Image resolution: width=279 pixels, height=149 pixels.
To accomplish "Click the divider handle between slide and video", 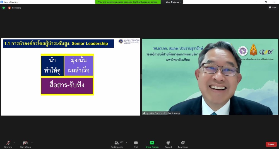I will [x=141, y=77].
